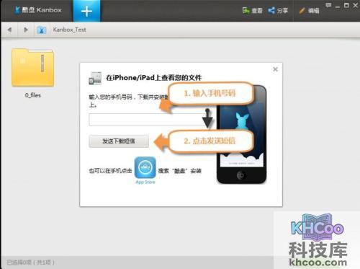Image resolution: width=360 pixels, height=269 pixels.
Task: Maximize the Kanbox window
Action: click(346, 5)
